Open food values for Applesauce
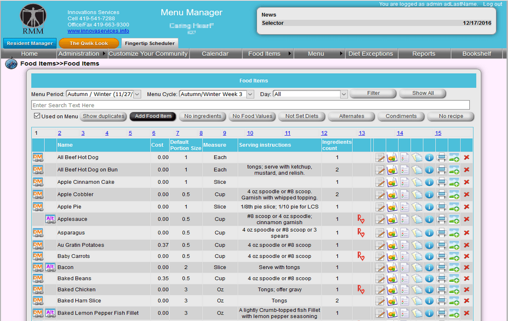The image size is (508, 321). [392, 220]
